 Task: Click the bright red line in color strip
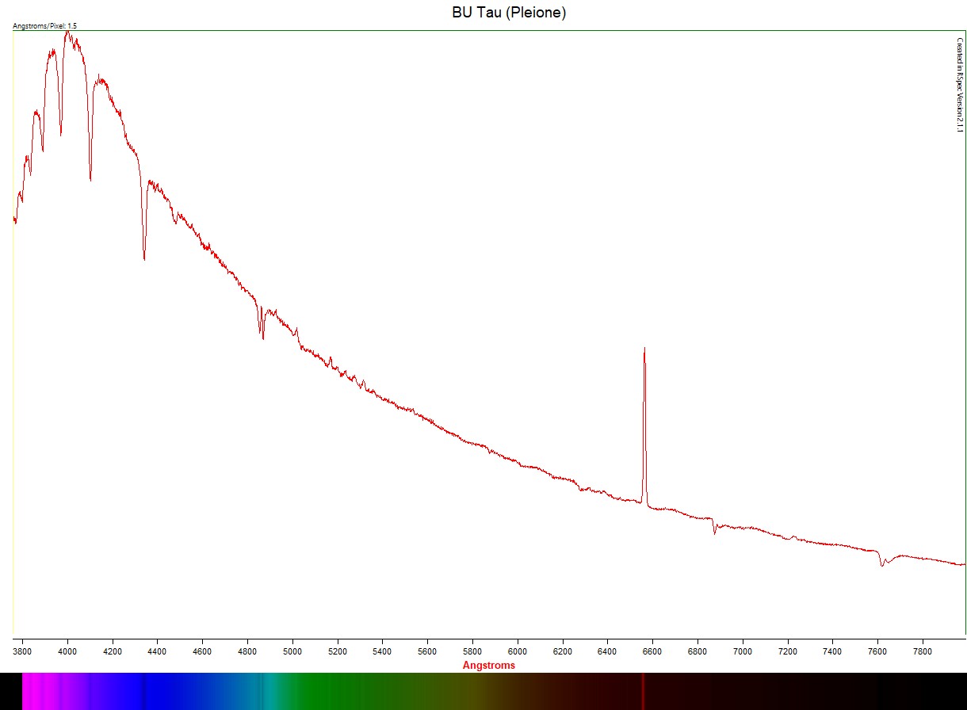(643, 691)
